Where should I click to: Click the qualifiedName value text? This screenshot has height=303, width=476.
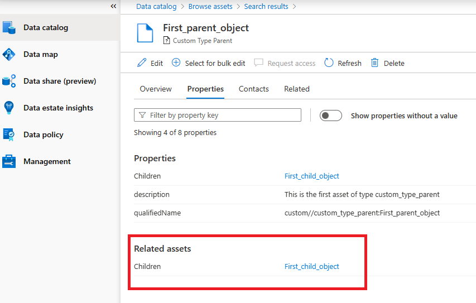(362, 213)
